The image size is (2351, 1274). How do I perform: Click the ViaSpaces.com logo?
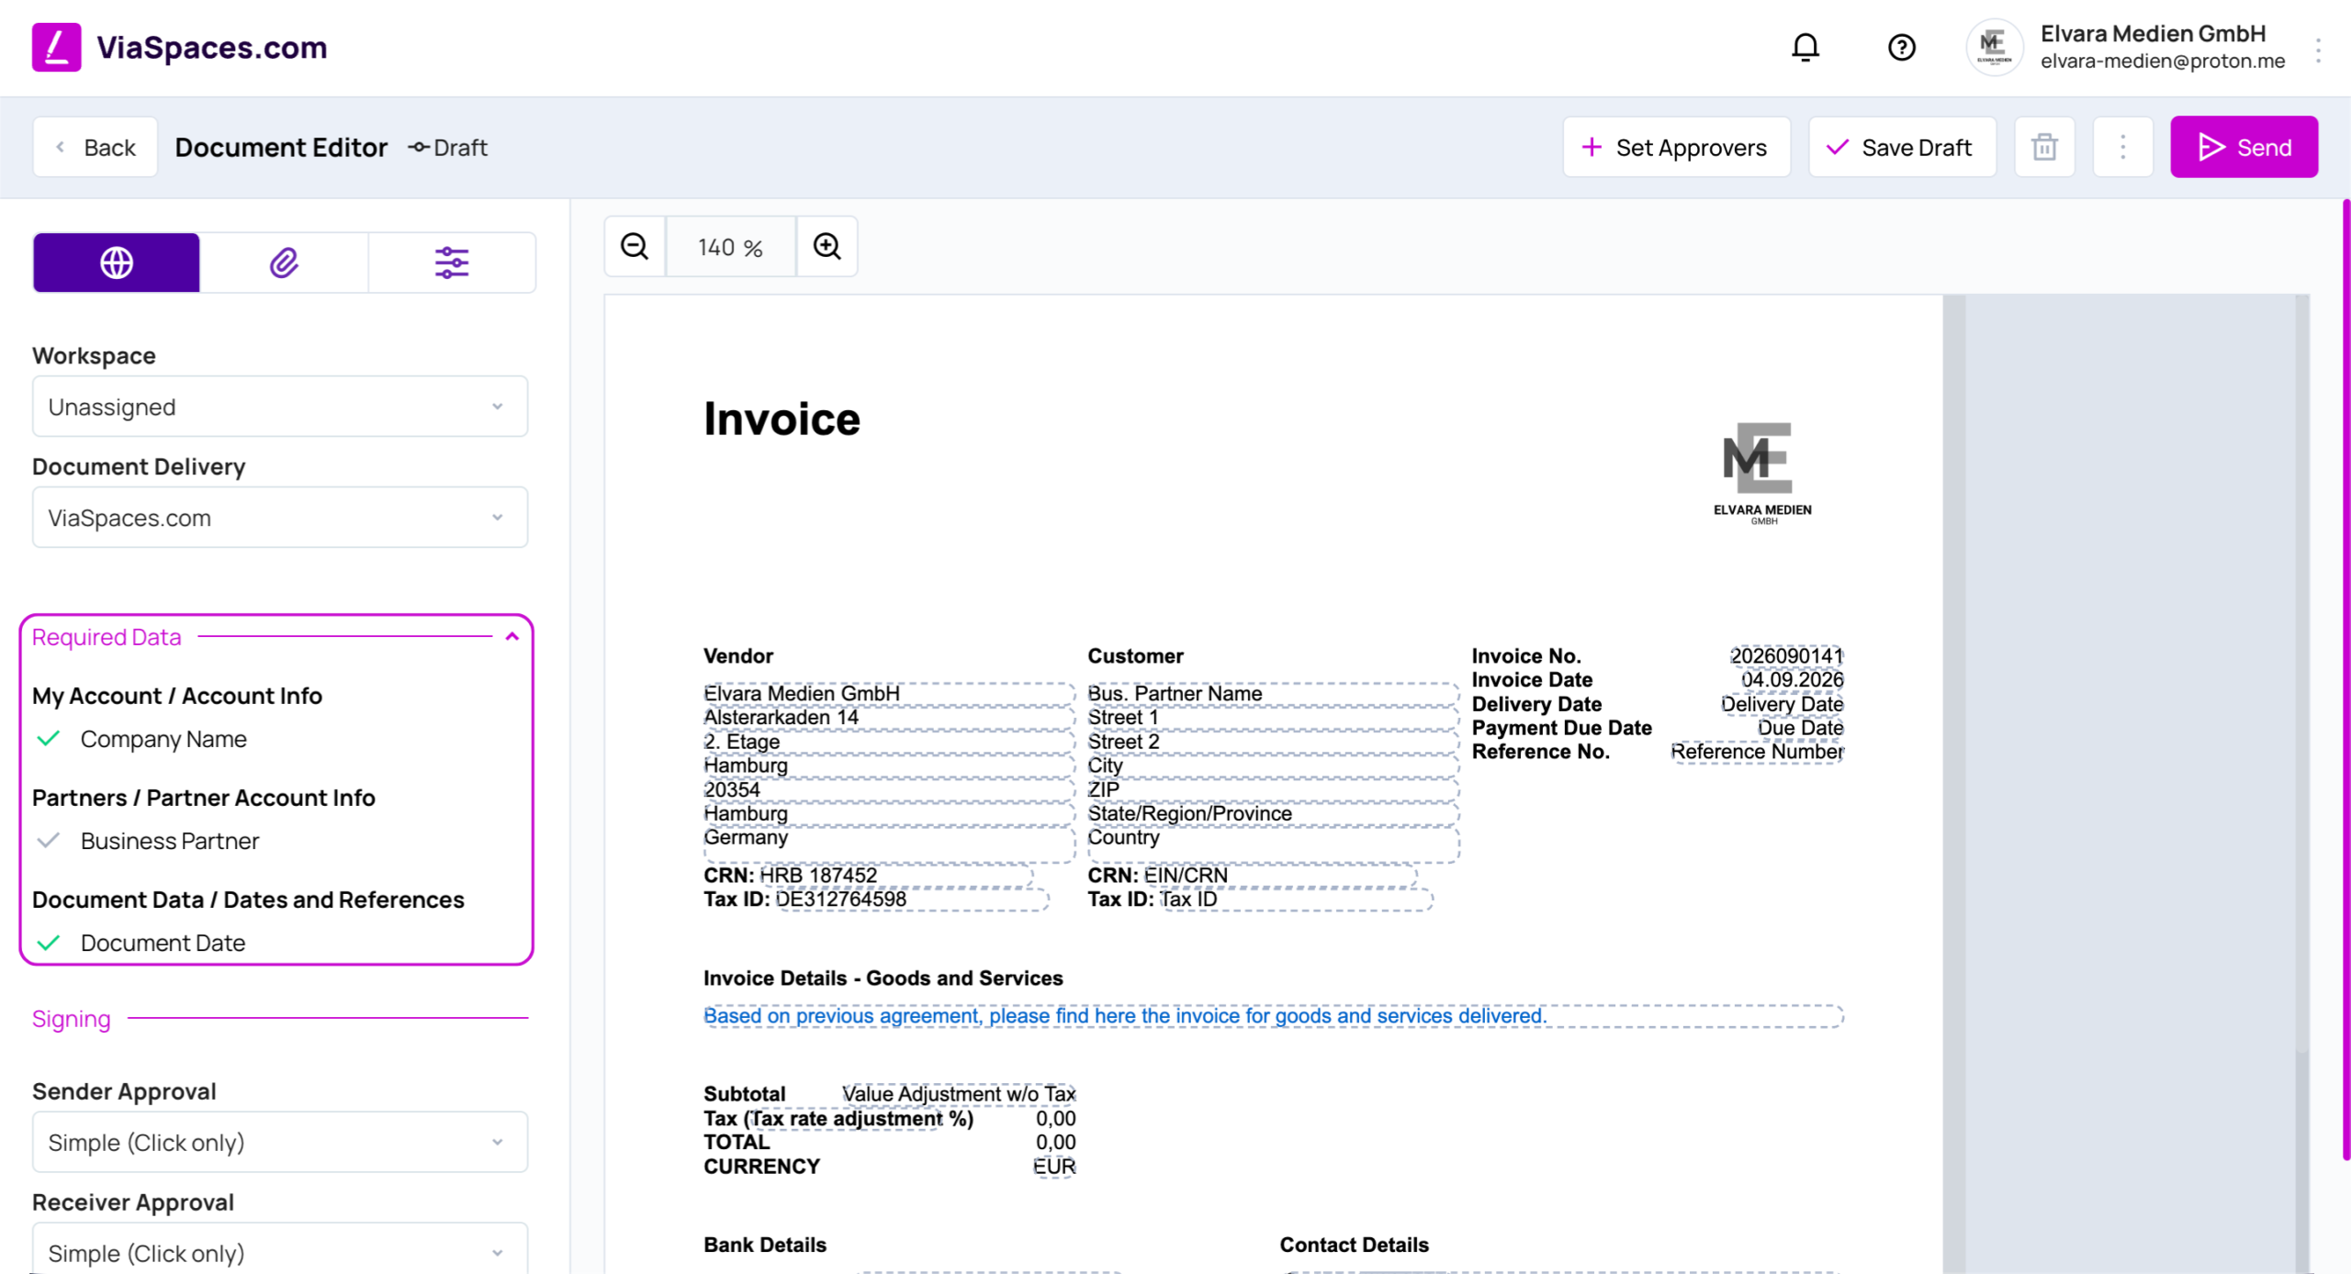pos(180,47)
